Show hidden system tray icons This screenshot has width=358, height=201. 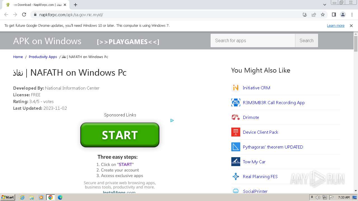[x=312, y=197]
